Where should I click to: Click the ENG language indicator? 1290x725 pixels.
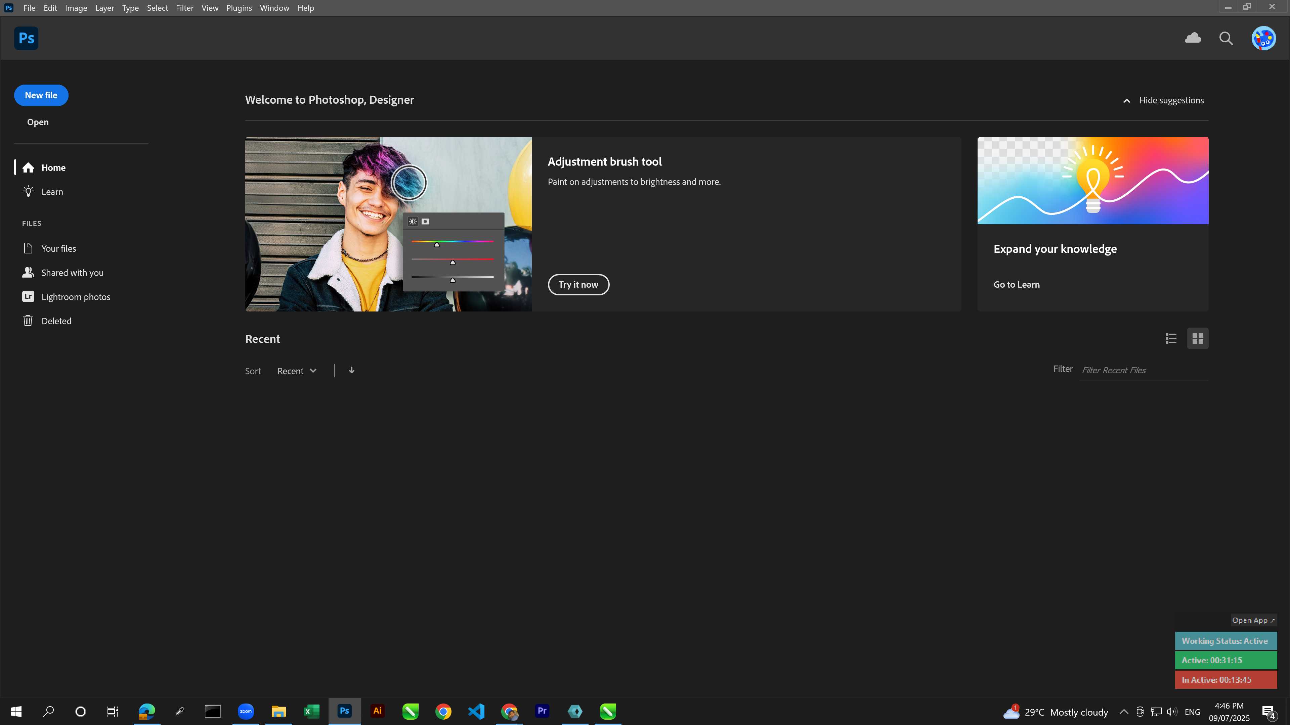[x=1192, y=712]
